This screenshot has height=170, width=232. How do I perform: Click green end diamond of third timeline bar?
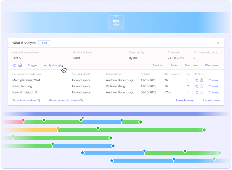click(111, 138)
